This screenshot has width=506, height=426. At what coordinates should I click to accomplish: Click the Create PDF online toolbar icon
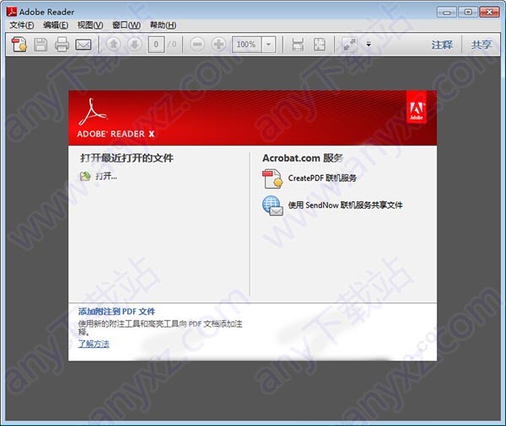(x=19, y=44)
